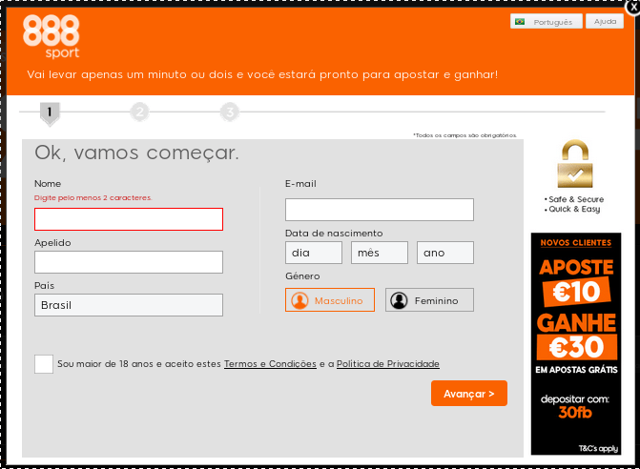Click the 'Ok, vamos começar.' heading
640x469 pixels.
pyautogui.click(x=136, y=153)
